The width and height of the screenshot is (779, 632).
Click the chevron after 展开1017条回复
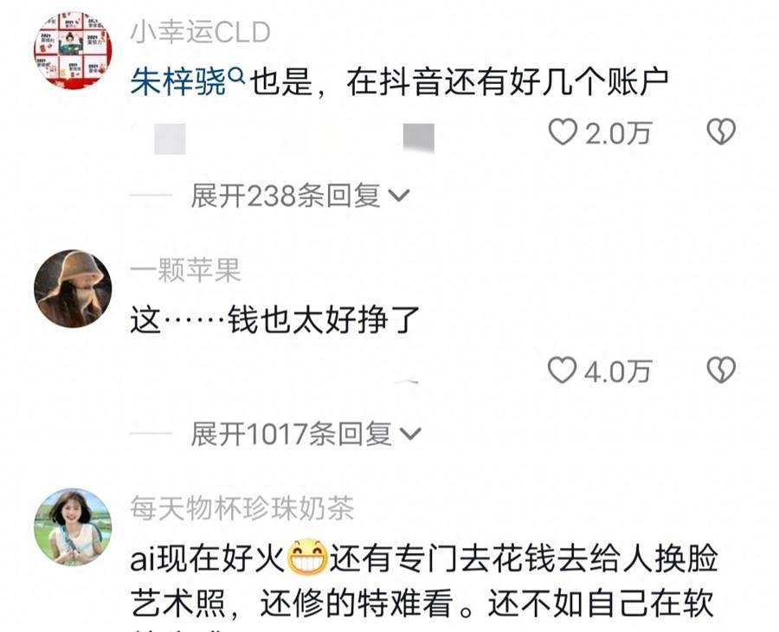coord(410,435)
